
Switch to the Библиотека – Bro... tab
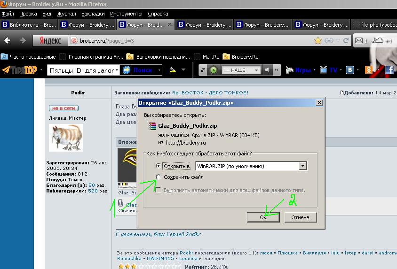pyautogui.click(x=29, y=25)
